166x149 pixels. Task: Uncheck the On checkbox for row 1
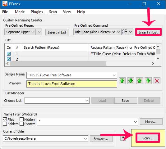[9, 54]
